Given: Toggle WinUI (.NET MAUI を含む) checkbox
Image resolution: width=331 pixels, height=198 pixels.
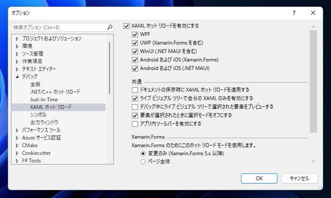Looking at the screenshot, I should coord(135,51).
